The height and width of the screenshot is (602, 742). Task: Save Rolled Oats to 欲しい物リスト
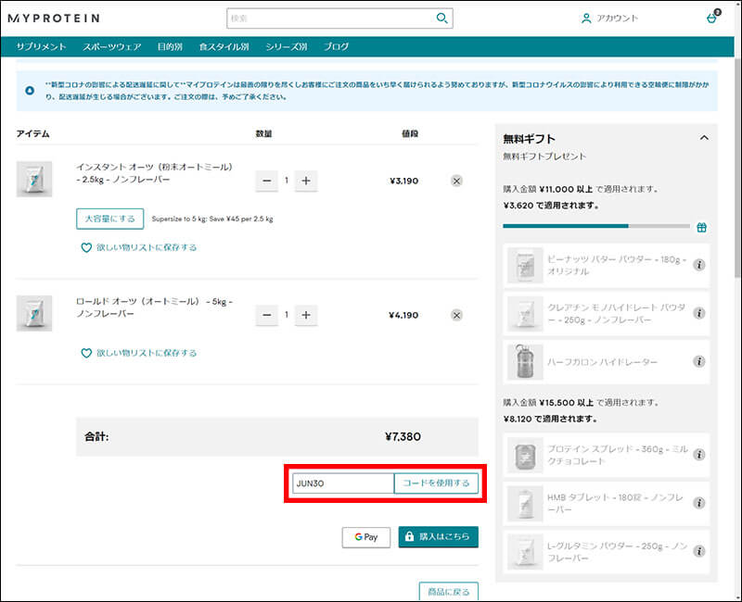click(x=147, y=353)
